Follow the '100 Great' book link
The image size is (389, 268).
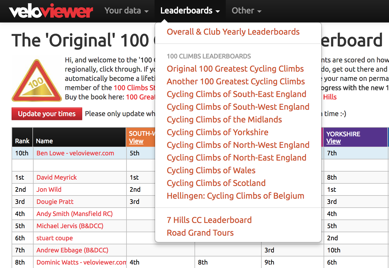click(140, 97)
